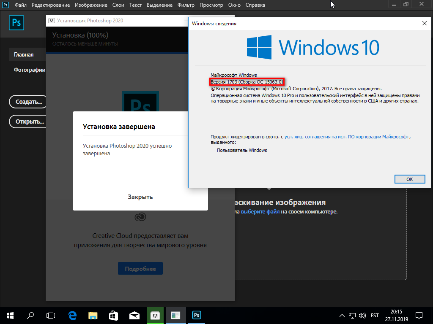433x324 pixels.
Task: Click the volume icon in the system tray
Action: point(362,315)
